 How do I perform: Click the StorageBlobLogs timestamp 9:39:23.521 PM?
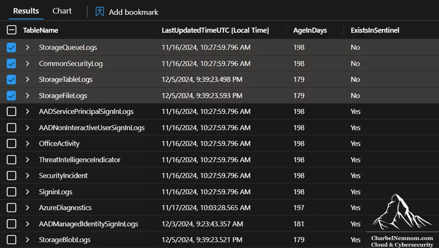[x=202, y=240]
